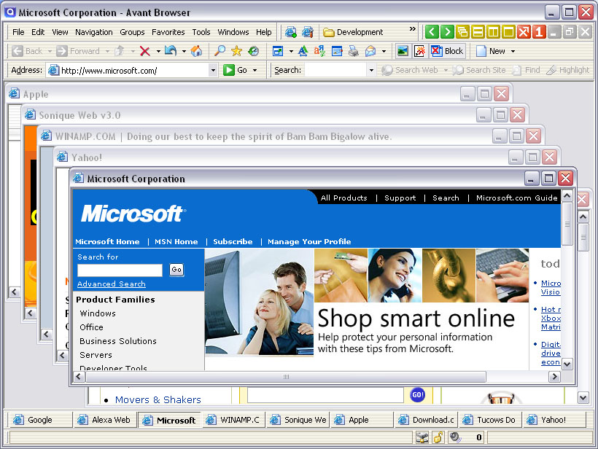Click the Refresh toolbar icon

(171, 51)
